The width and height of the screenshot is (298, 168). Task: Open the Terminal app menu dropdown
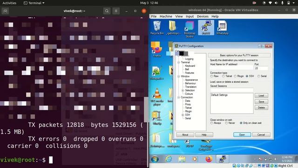pos(34,3)
